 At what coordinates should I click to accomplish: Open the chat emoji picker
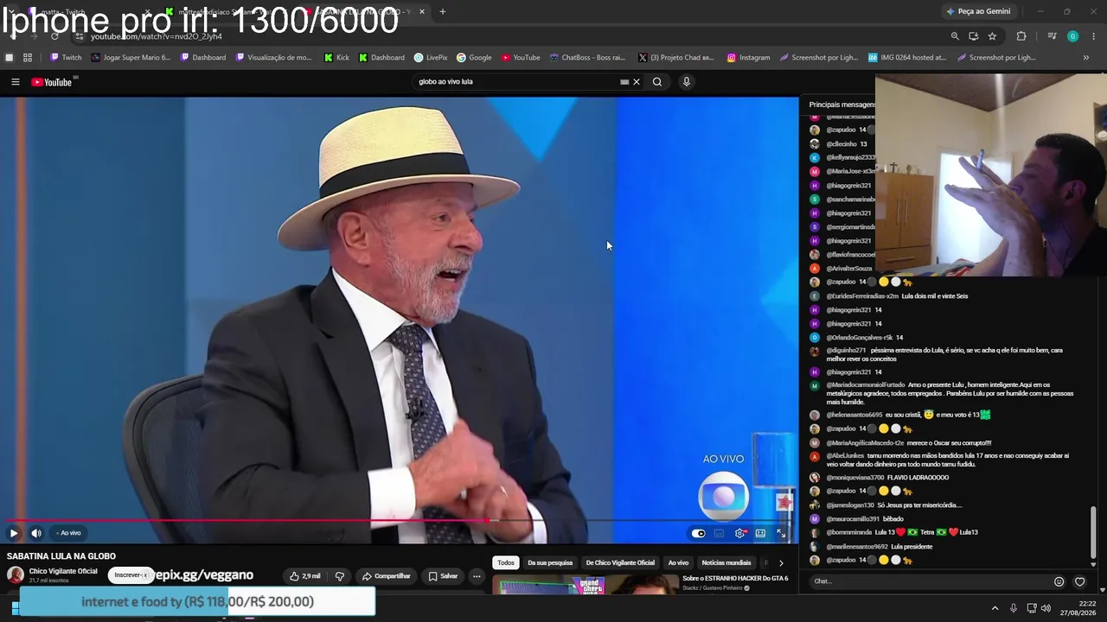coord(1059,581)
